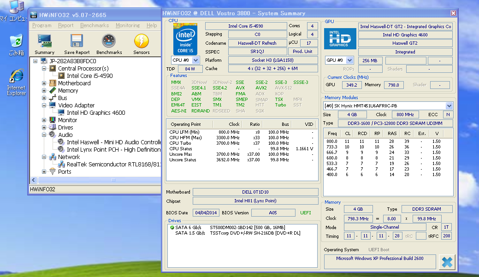Screen dimensions: 479x277
Task: Click the DELL 0T1D10 motherboard field
Action: (x=255, y=192)
